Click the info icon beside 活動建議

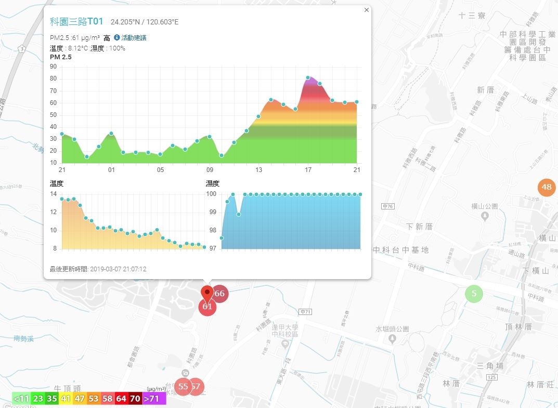pyautogui.click(x=116, y=37)
